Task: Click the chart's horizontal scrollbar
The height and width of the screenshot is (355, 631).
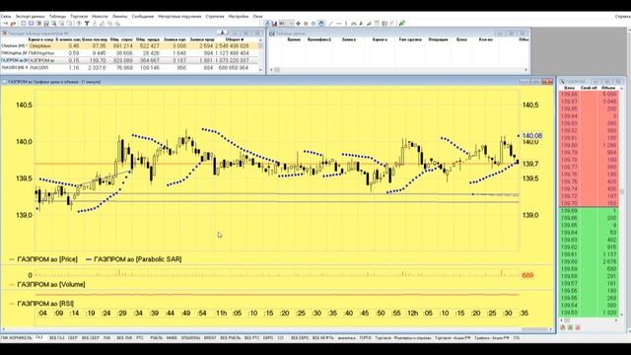Action: (x=278, y=329)
